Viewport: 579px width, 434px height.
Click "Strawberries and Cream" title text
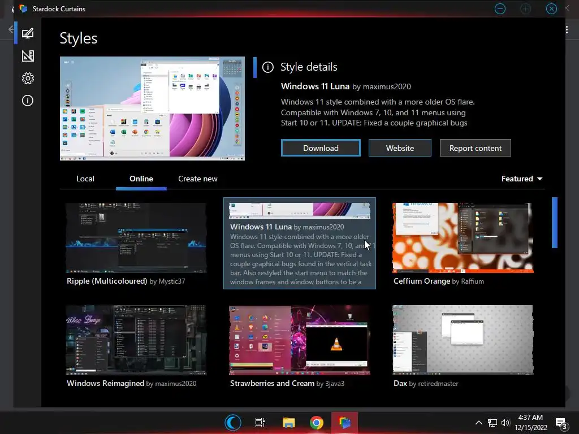(x=272, y=384)
